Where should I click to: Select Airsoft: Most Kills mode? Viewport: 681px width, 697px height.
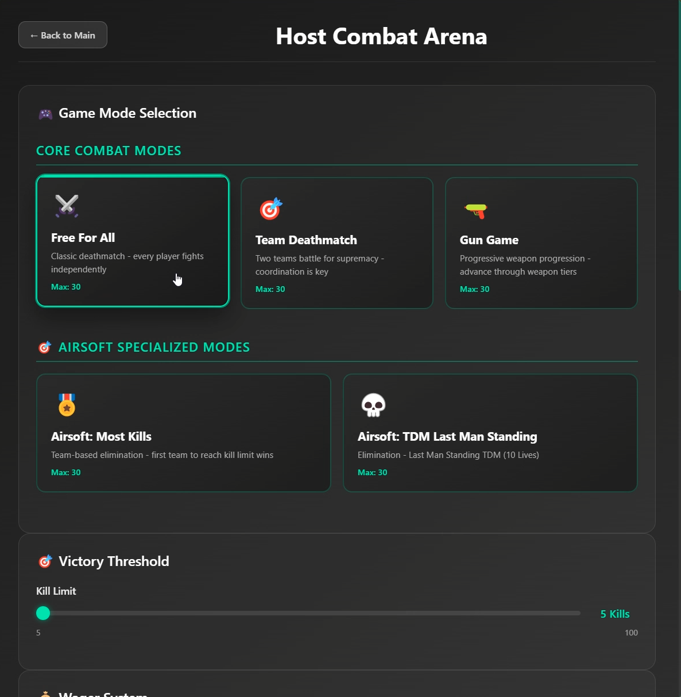(x=184, y=433)
